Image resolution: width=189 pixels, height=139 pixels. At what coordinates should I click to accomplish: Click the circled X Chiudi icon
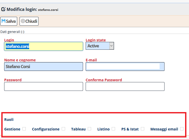[x=23, y=21]
